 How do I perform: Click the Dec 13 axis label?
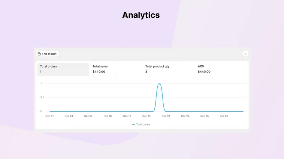[127, 116]
